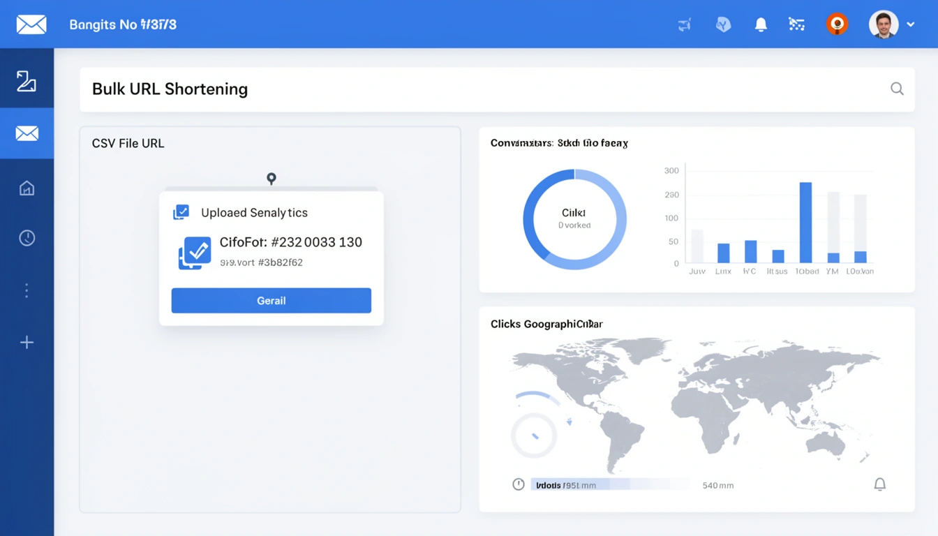Open notifications via the bell icon
Image resolution: width=938 pixels, height=536 pixels.
(x=761, y=24)
